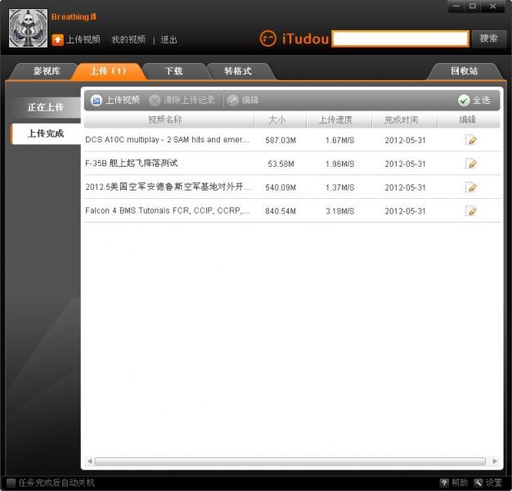Click the orange upload icon beside the avatar

[x=58, y=39]
